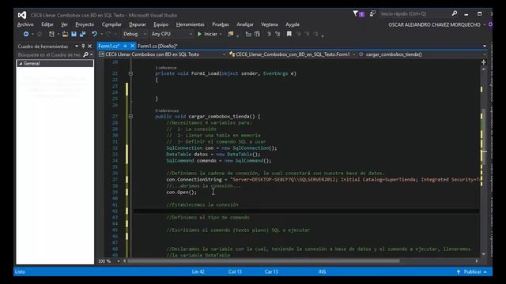Open the toolbox window options dropdown arrow

77,47
